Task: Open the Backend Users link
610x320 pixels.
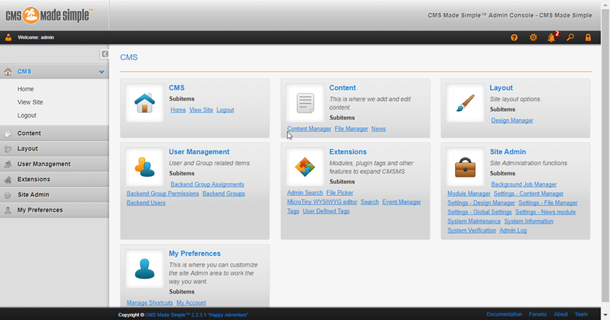Action: pos(146,203)
